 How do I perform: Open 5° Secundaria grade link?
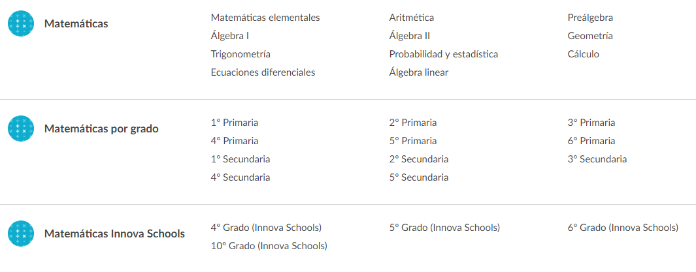pos(418,177)
